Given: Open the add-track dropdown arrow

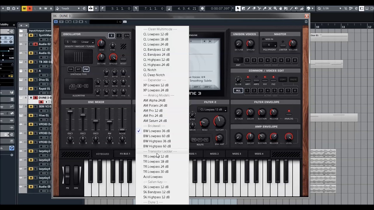Looking at the screenshot, I should point(27,25).
